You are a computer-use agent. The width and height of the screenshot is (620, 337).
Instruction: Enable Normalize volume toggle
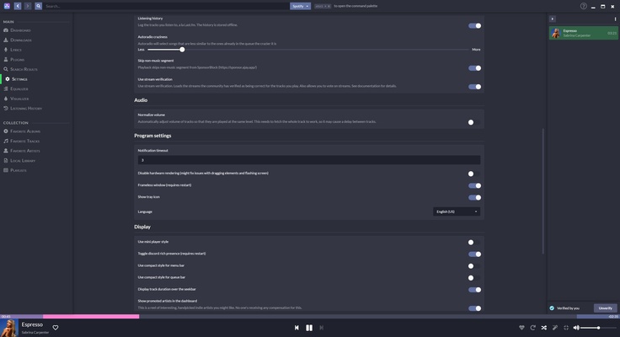click(x=474, y=122)
